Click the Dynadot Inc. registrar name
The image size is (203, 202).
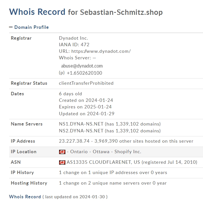point(74,38)
